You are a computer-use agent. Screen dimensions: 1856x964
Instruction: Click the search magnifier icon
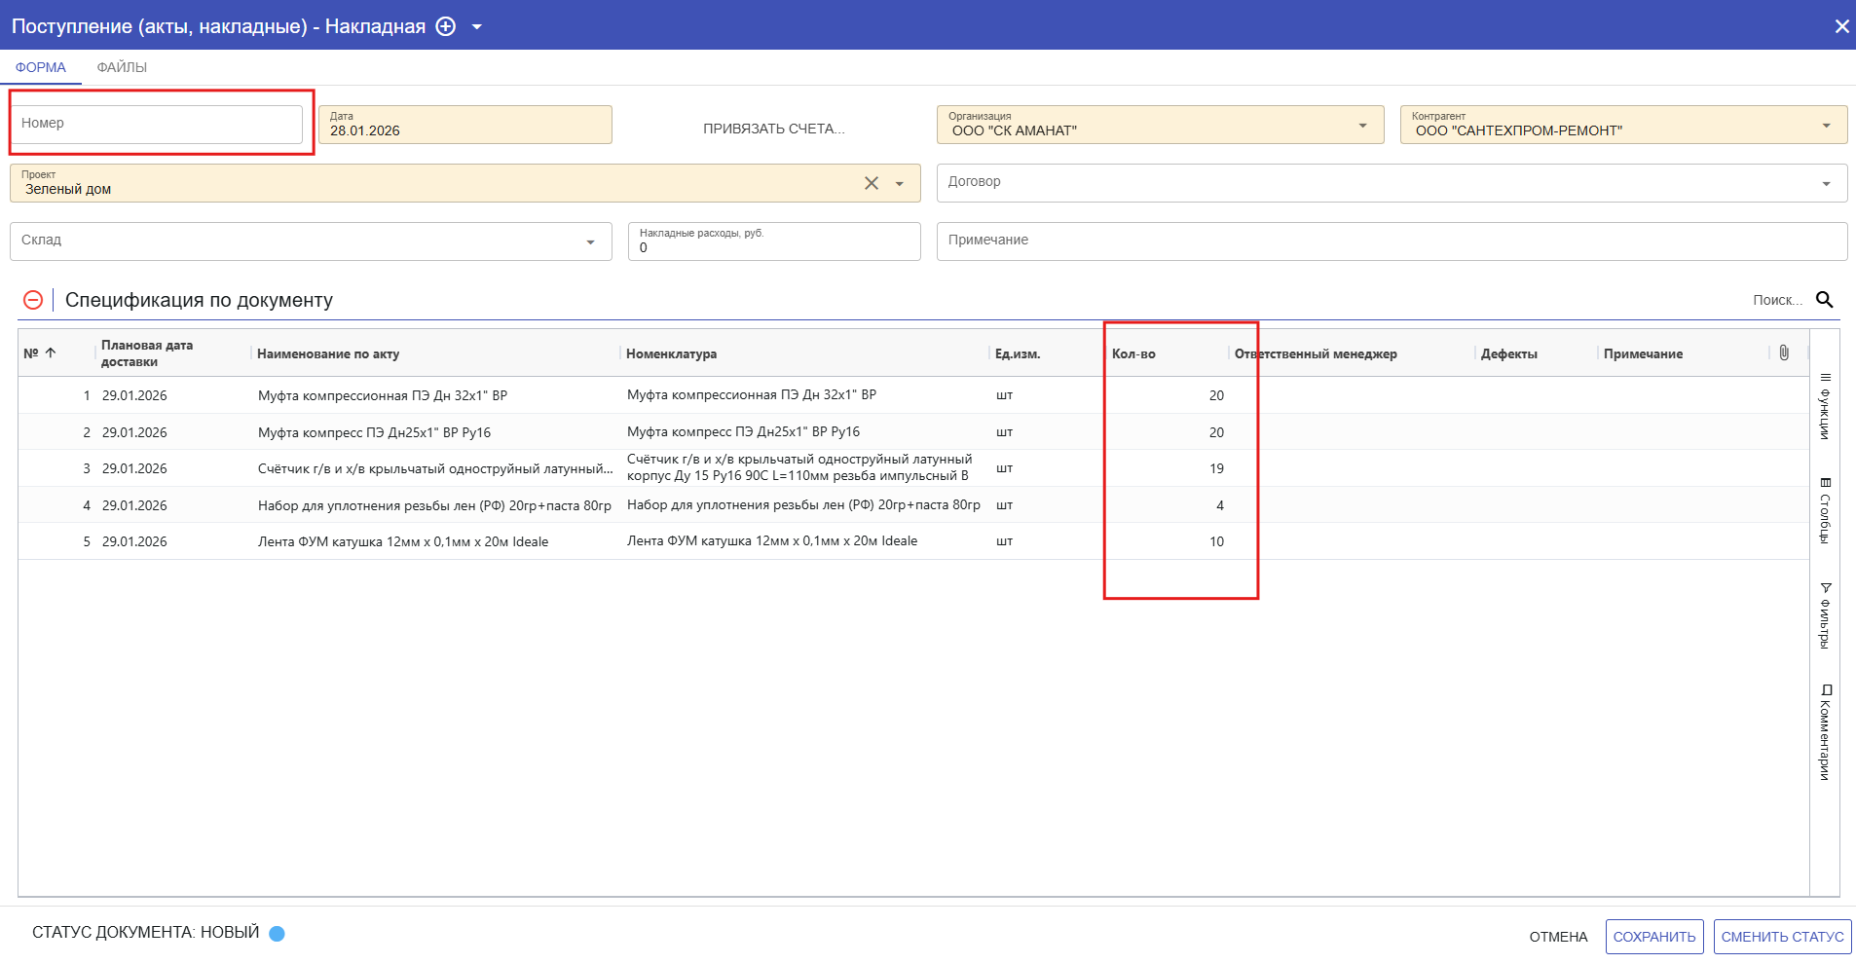[1824, 300]
